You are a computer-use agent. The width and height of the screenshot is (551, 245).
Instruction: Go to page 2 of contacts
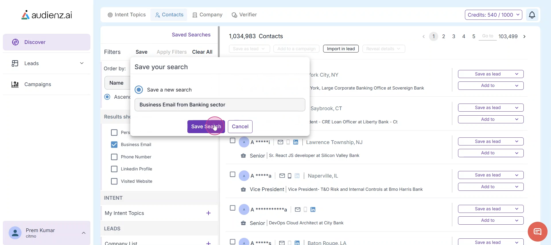pyautogui.click(x=444, y=36)
